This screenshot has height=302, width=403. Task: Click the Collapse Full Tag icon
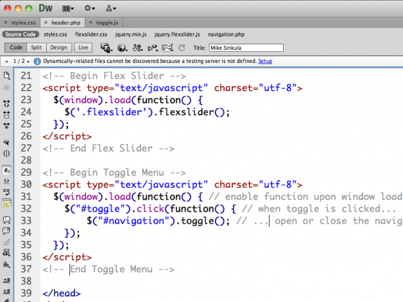(x=6, y=103)
